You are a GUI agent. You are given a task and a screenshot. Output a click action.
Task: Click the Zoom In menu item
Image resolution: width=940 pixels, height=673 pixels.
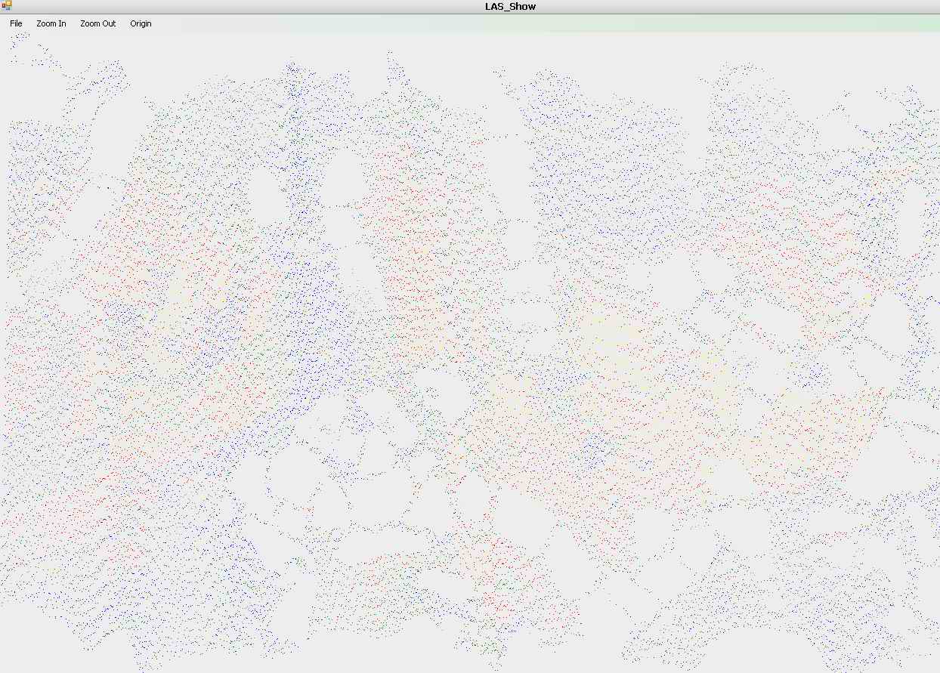[x=51, y=23]
